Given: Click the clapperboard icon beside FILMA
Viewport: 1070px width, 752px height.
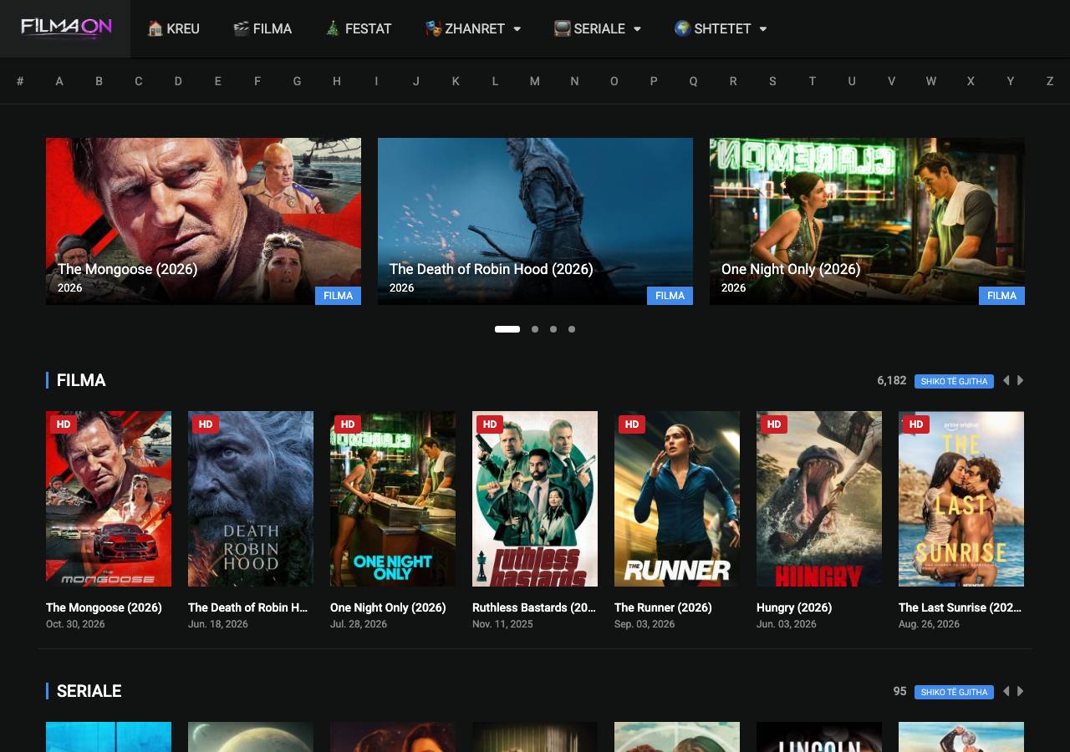Looking at the screenshot, I should pyautogui.click(x=241, y=28).
